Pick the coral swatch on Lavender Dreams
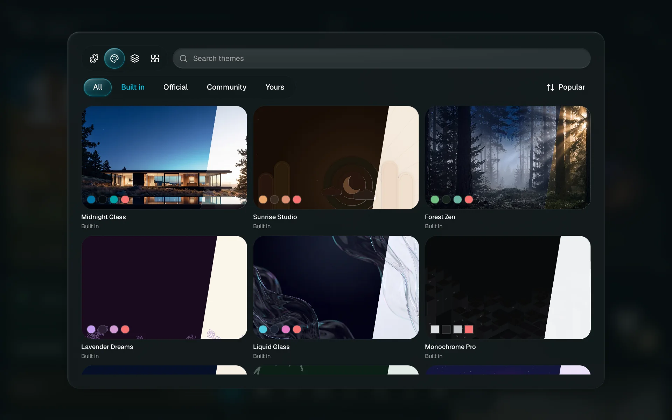Image resolution: width=672 pixels, height=420 pixels. point(125,329)
